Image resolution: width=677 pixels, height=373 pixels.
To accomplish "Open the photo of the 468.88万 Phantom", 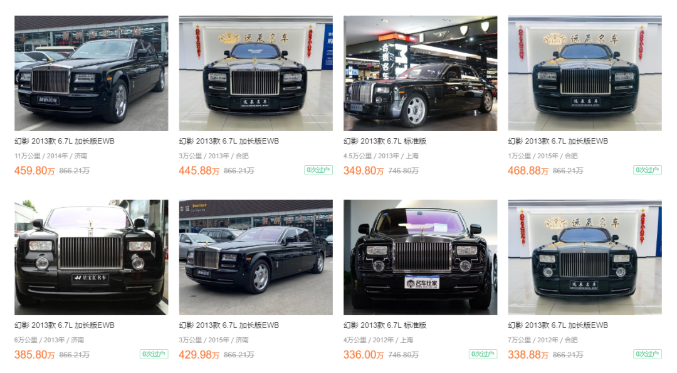I will 585,73.
